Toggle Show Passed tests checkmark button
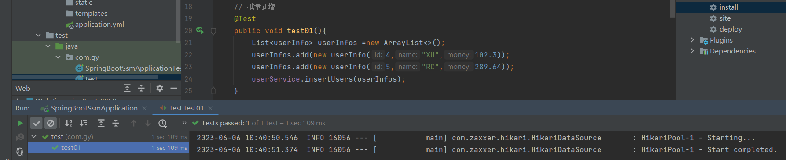This screenshot has width=786, height=160. [37, 123]
